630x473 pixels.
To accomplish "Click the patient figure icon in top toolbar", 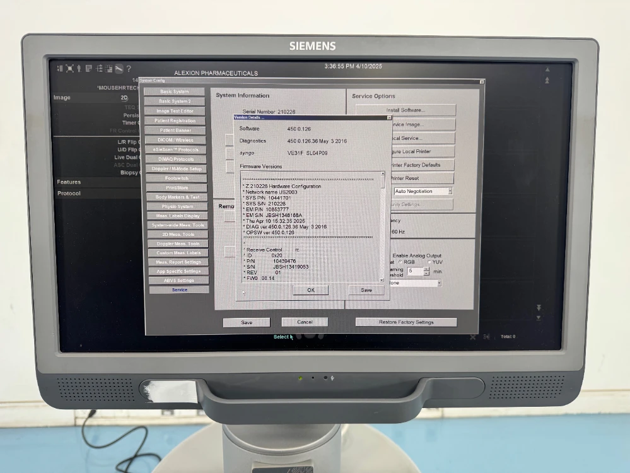I will point(79,68).
